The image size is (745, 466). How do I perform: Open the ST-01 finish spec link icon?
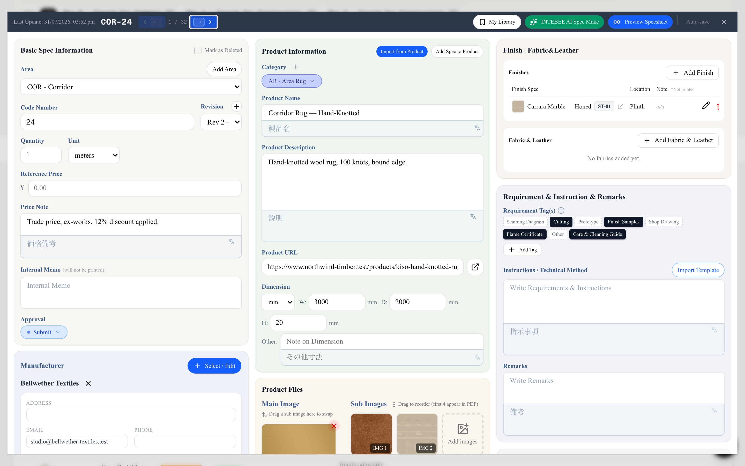coord(621,106)
